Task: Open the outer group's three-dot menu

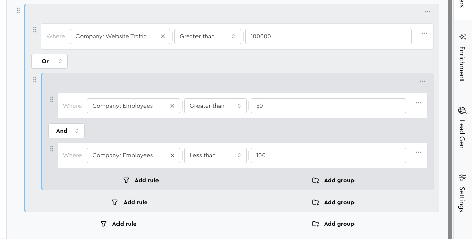Action: [x=428, y=12]
